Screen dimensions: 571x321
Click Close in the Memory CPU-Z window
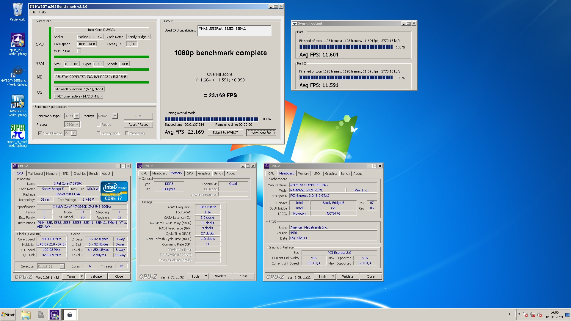[244, 276]
